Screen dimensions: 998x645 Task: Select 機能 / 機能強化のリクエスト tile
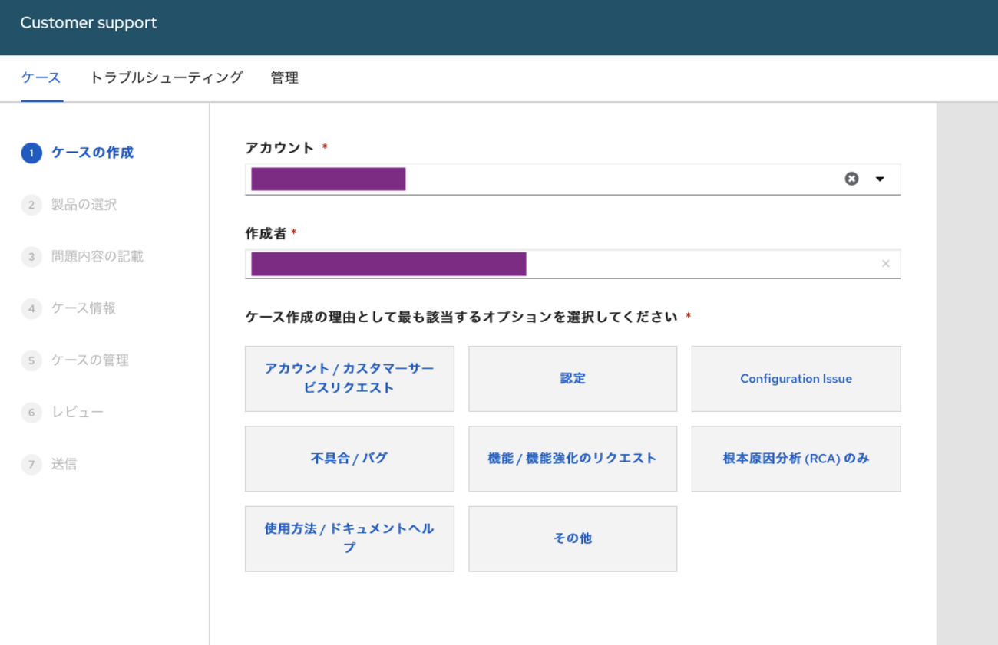[x=573, y=459]
